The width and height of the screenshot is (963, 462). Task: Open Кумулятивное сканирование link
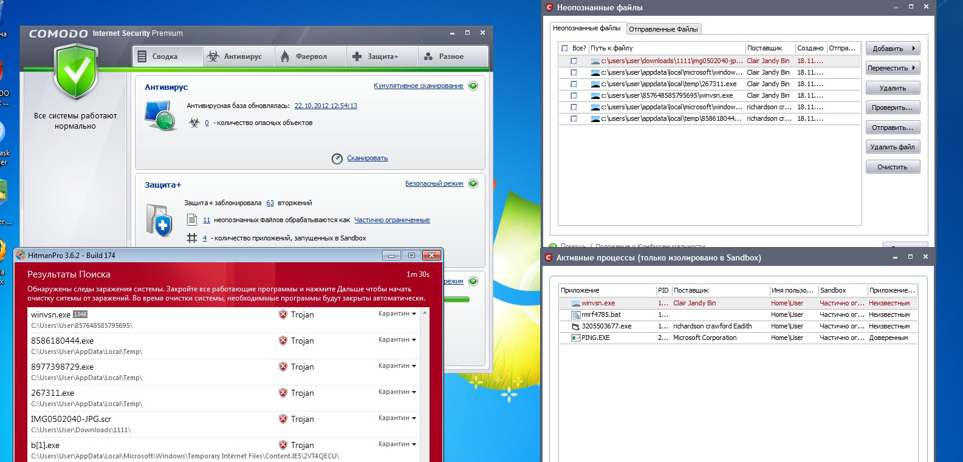point(419,86)
